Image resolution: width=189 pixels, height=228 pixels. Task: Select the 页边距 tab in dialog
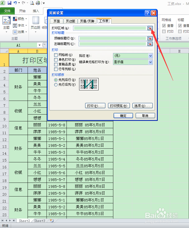click(x=70, y=21)
